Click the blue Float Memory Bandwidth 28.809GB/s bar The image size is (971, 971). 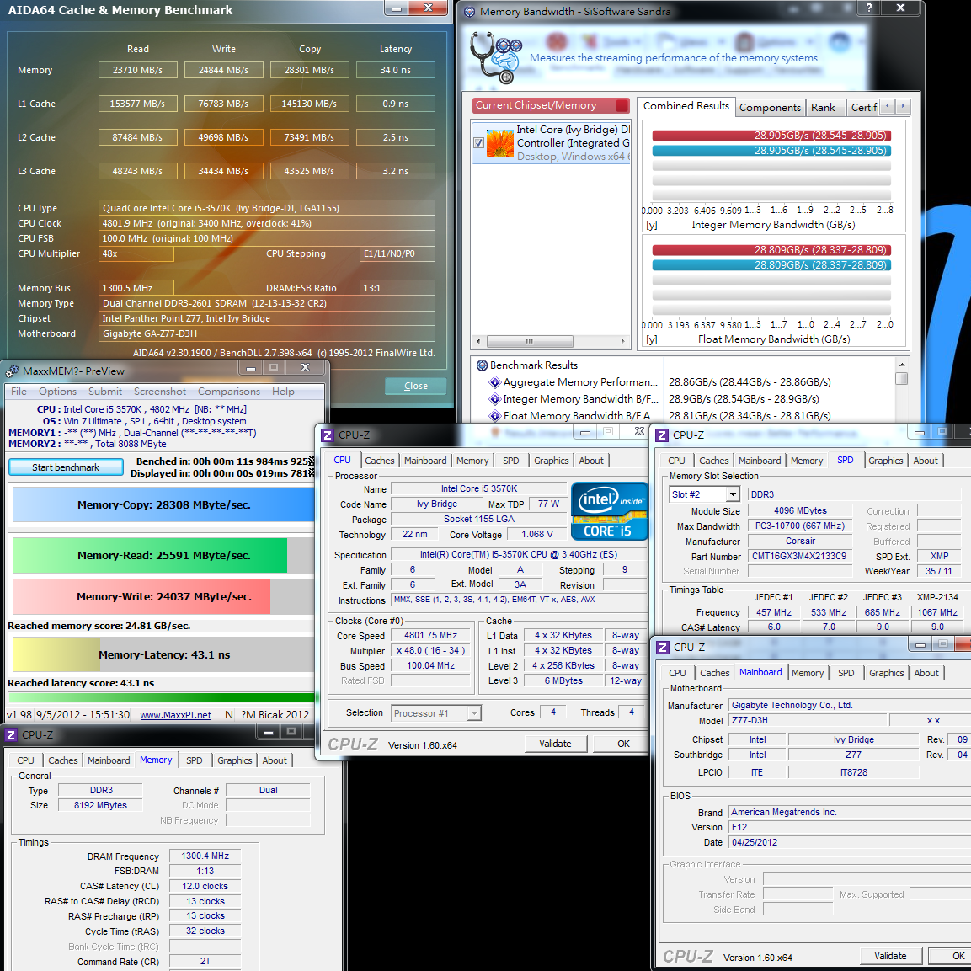(771, 265)
